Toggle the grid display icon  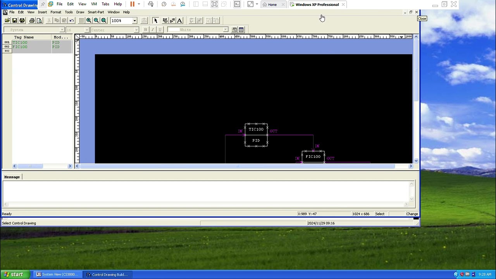[x=81, y=21]
